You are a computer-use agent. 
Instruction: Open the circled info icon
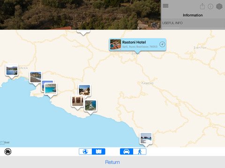(210, 7)
